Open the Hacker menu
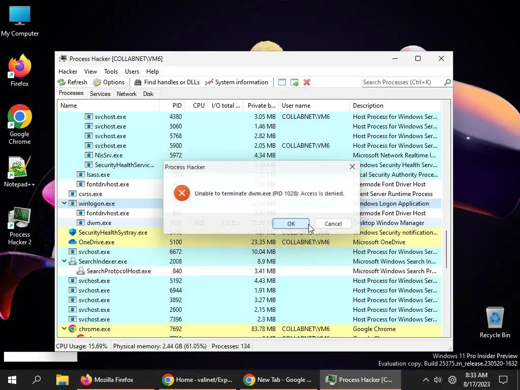This screenshot has height=390, width=520. pos(68,72)
